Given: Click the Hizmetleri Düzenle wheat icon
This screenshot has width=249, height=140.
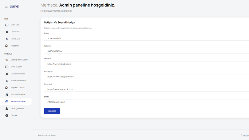Looking at the screenshot, I should 7,81.
